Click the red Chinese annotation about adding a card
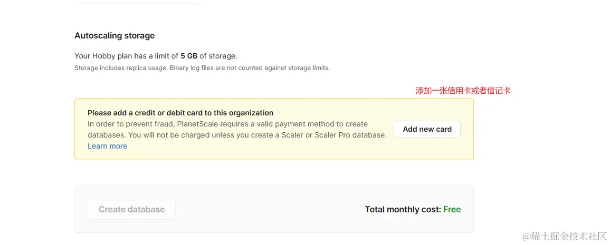Viewport: 610px width, 245px height. 463,91
